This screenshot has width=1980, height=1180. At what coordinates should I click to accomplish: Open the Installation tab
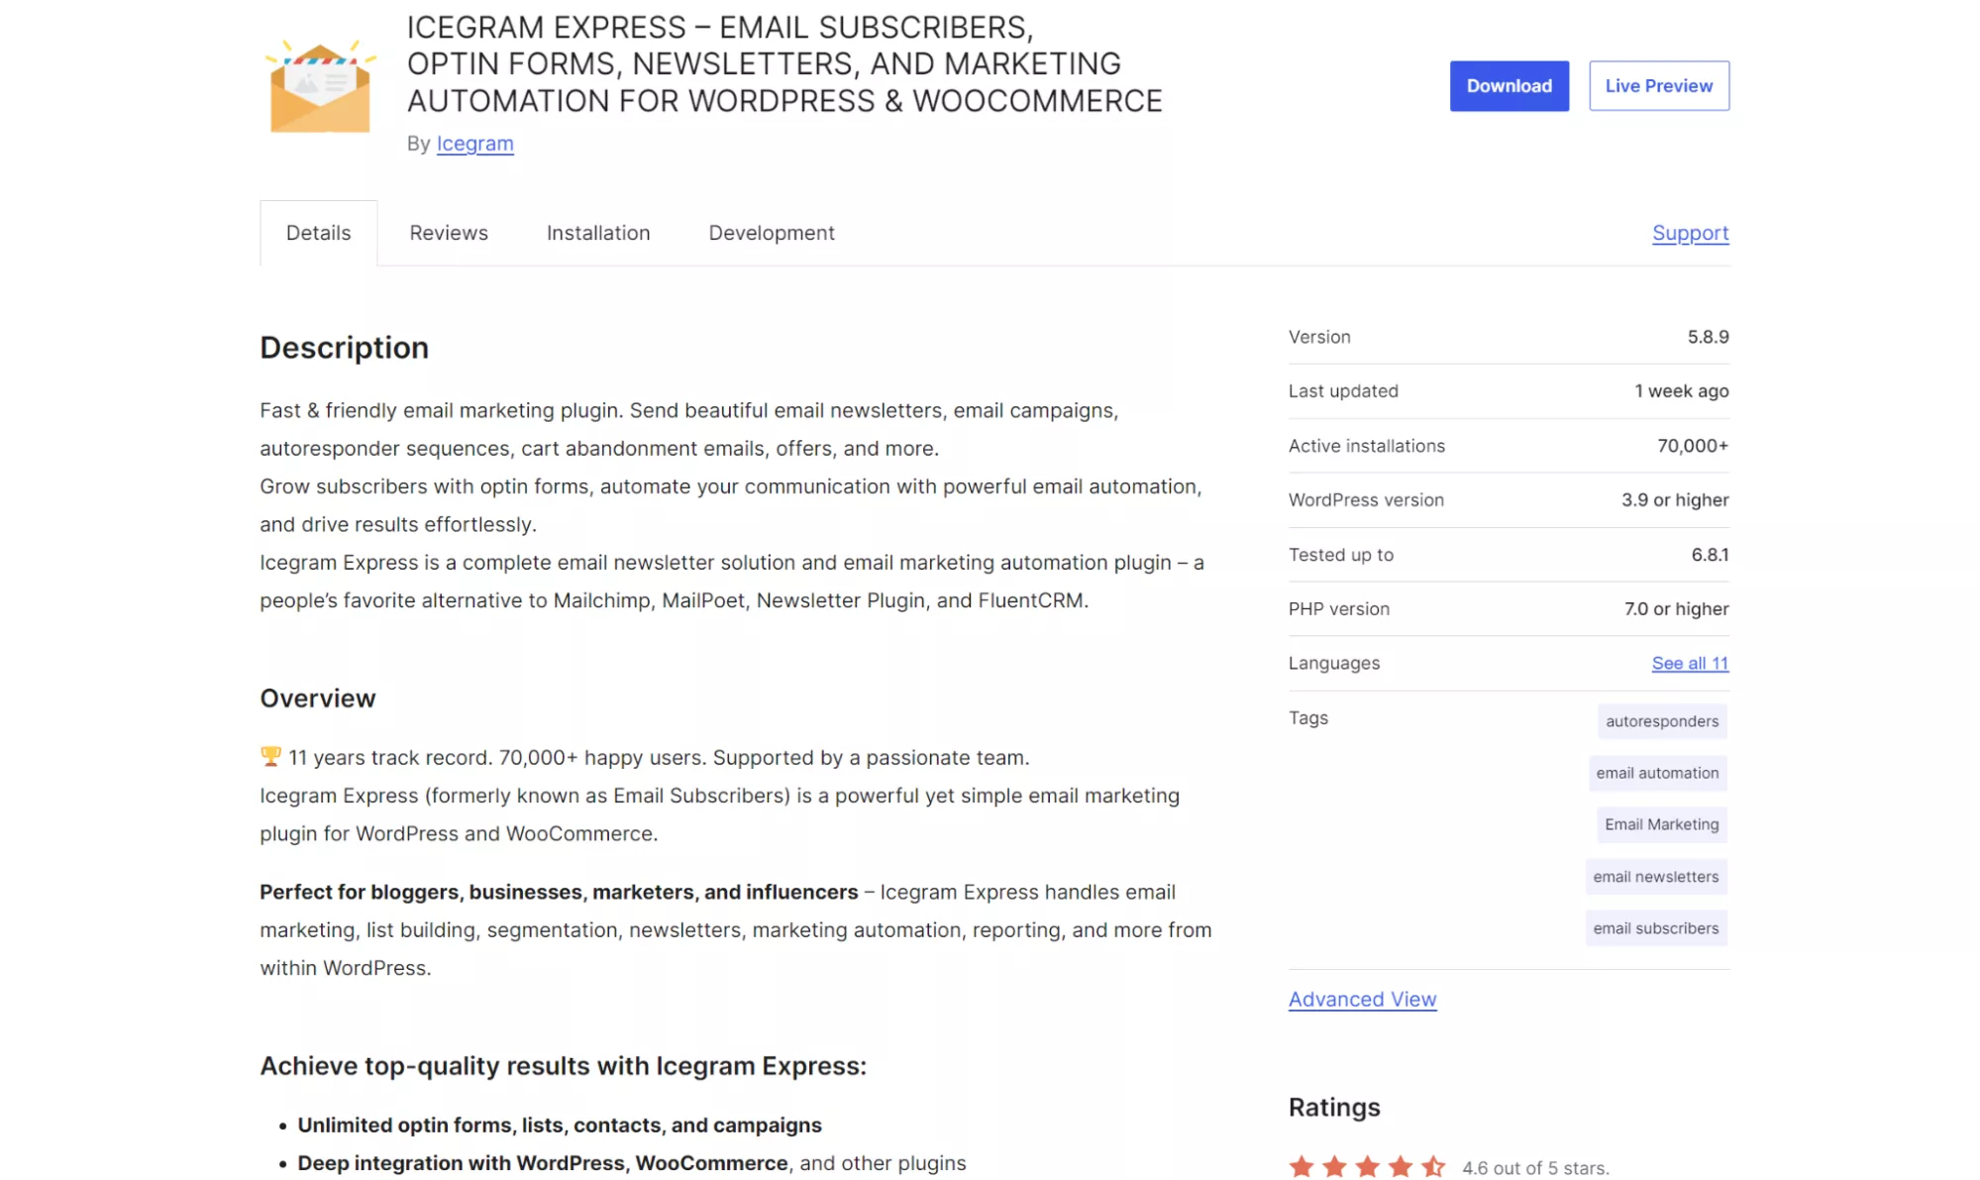tap(598, 233)
